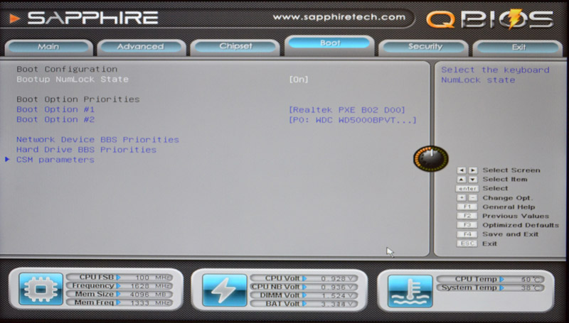Open CSM parameters submenu
This screenshot has width=569, height=323.
pos(55,160)
